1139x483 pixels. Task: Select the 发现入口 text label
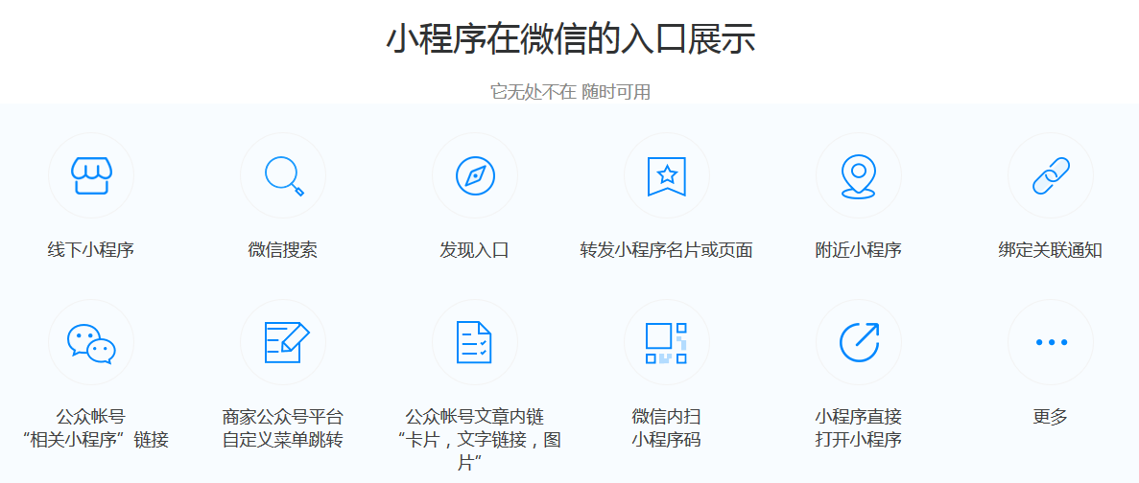475,251
